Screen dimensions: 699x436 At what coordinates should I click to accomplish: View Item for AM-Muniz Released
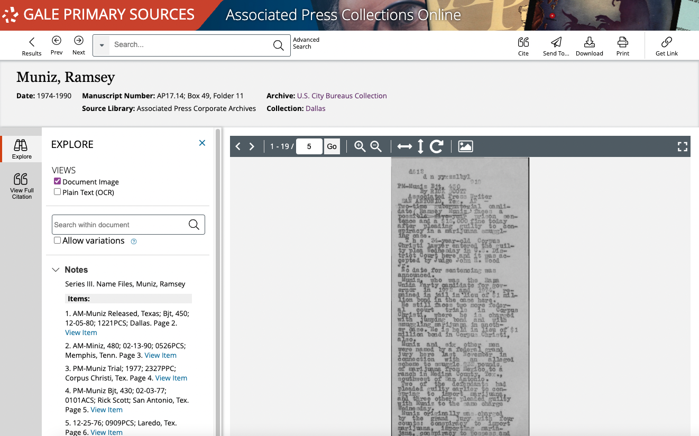point(81,332)
